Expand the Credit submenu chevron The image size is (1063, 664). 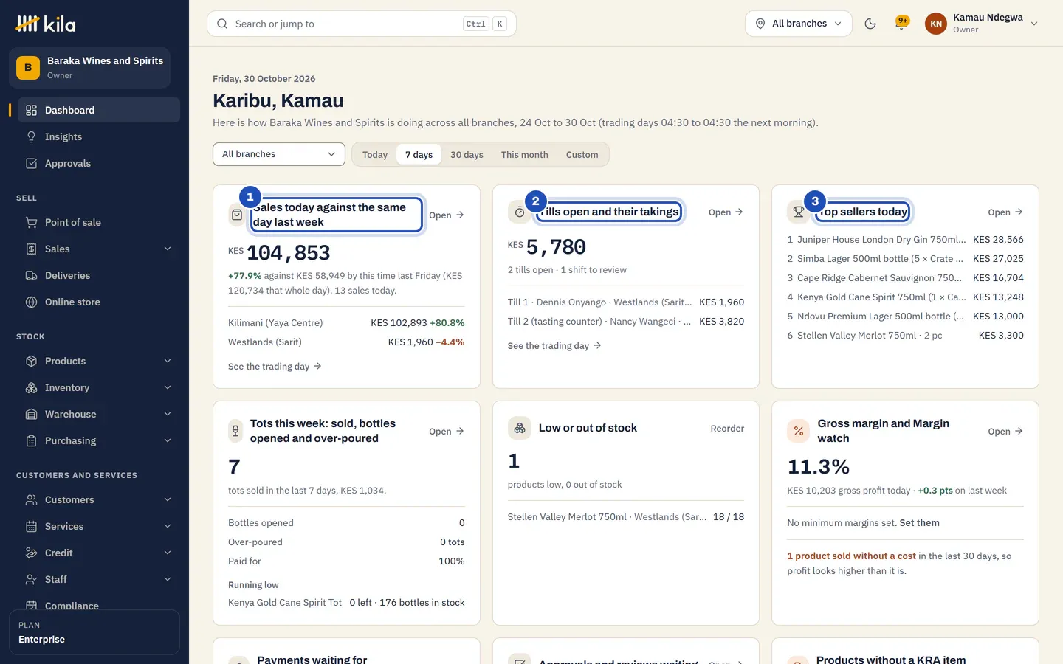(168, 553)
